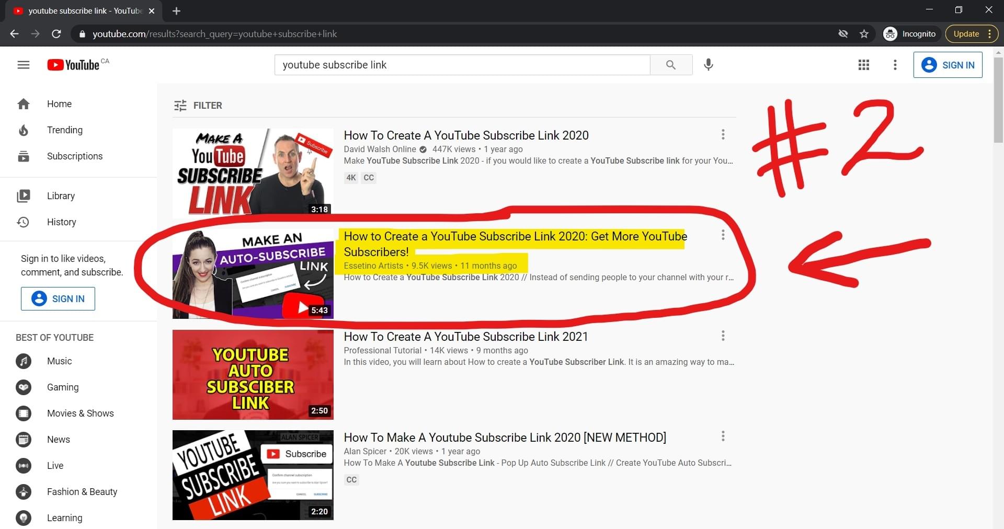
Task: Open options menu for David Walsh video
Action: (x=723, y=134)
